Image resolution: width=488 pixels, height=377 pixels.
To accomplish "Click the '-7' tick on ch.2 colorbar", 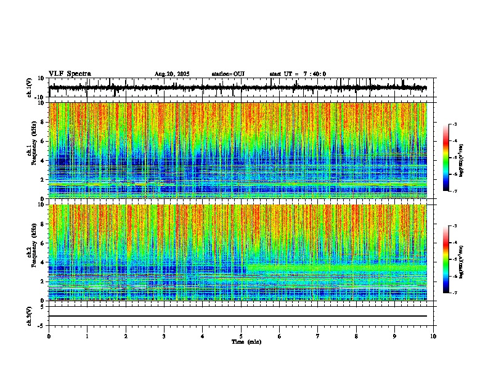I will [x=454, y=293].
